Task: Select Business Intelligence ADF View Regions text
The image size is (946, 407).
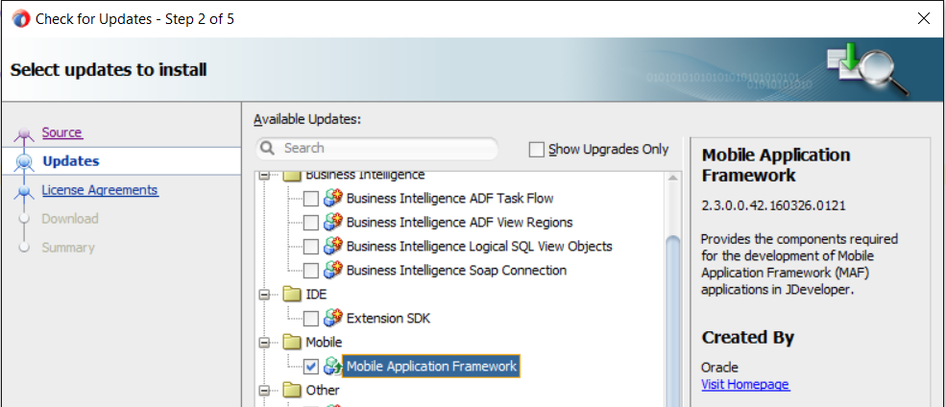Action: (x=460, y=223)
